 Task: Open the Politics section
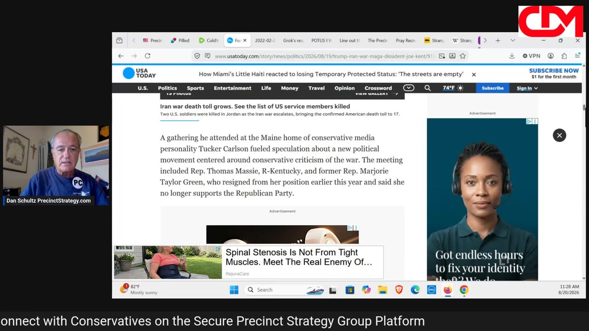tap(167, 88)
